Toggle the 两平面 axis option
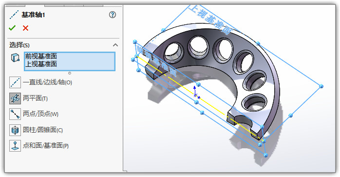 click(15, 98)
